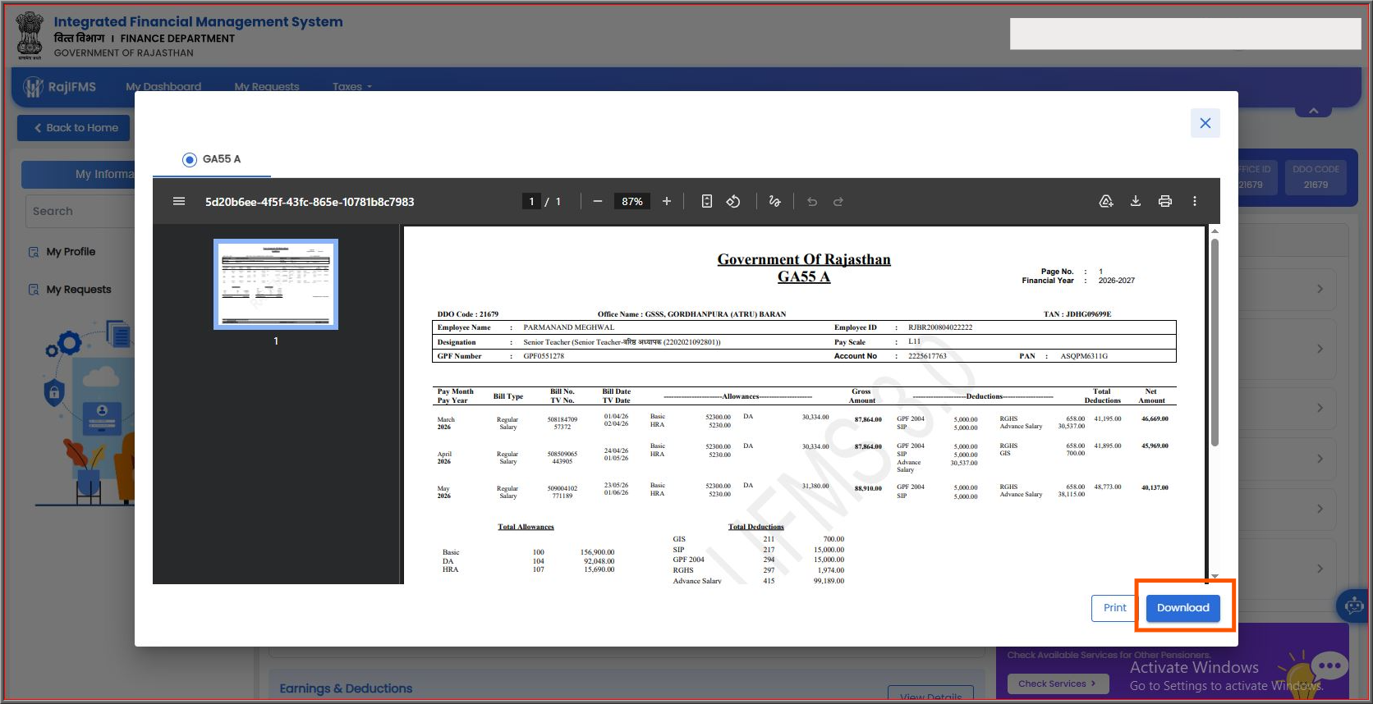
Task: Click the Earnings & Deductions heading
Action: tap(346, 688)
